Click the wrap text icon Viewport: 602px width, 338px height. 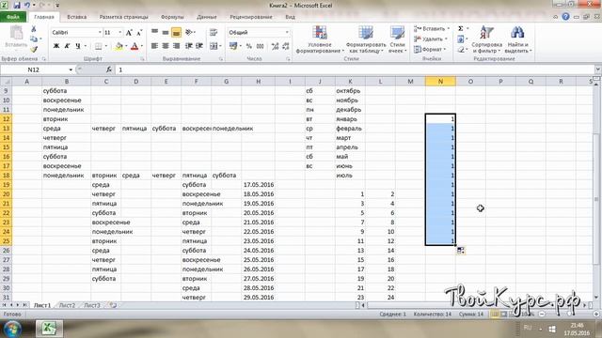(x=214, y=33)
